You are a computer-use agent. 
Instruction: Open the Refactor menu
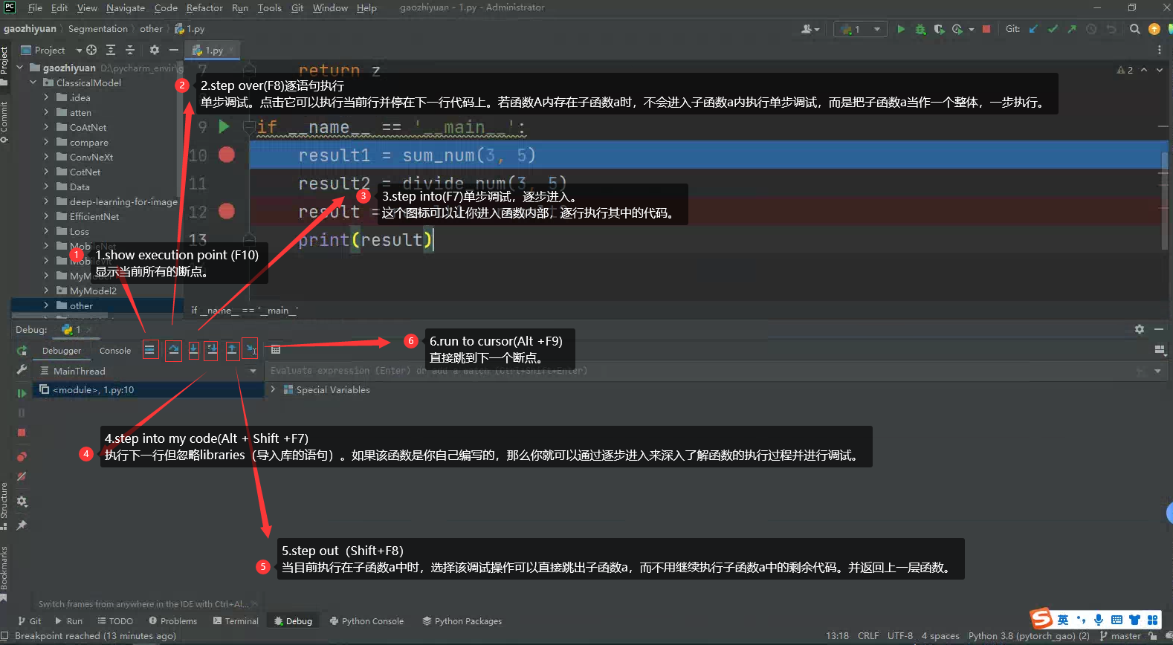[x=204, y=7]
